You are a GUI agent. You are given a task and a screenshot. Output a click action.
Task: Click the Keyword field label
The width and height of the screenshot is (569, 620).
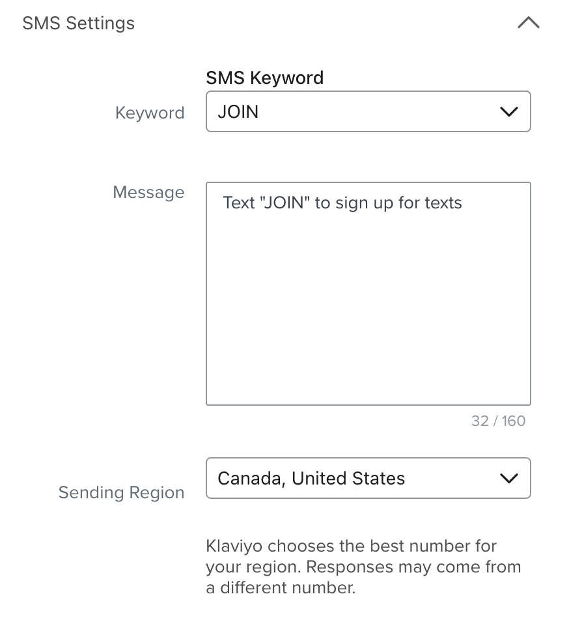(x=150, y=113)
